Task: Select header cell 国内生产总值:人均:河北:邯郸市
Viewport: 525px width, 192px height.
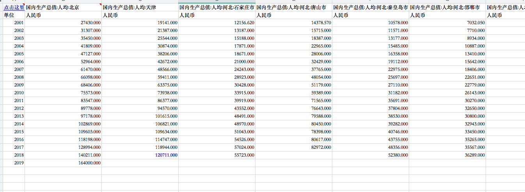Action: point(447,7)
